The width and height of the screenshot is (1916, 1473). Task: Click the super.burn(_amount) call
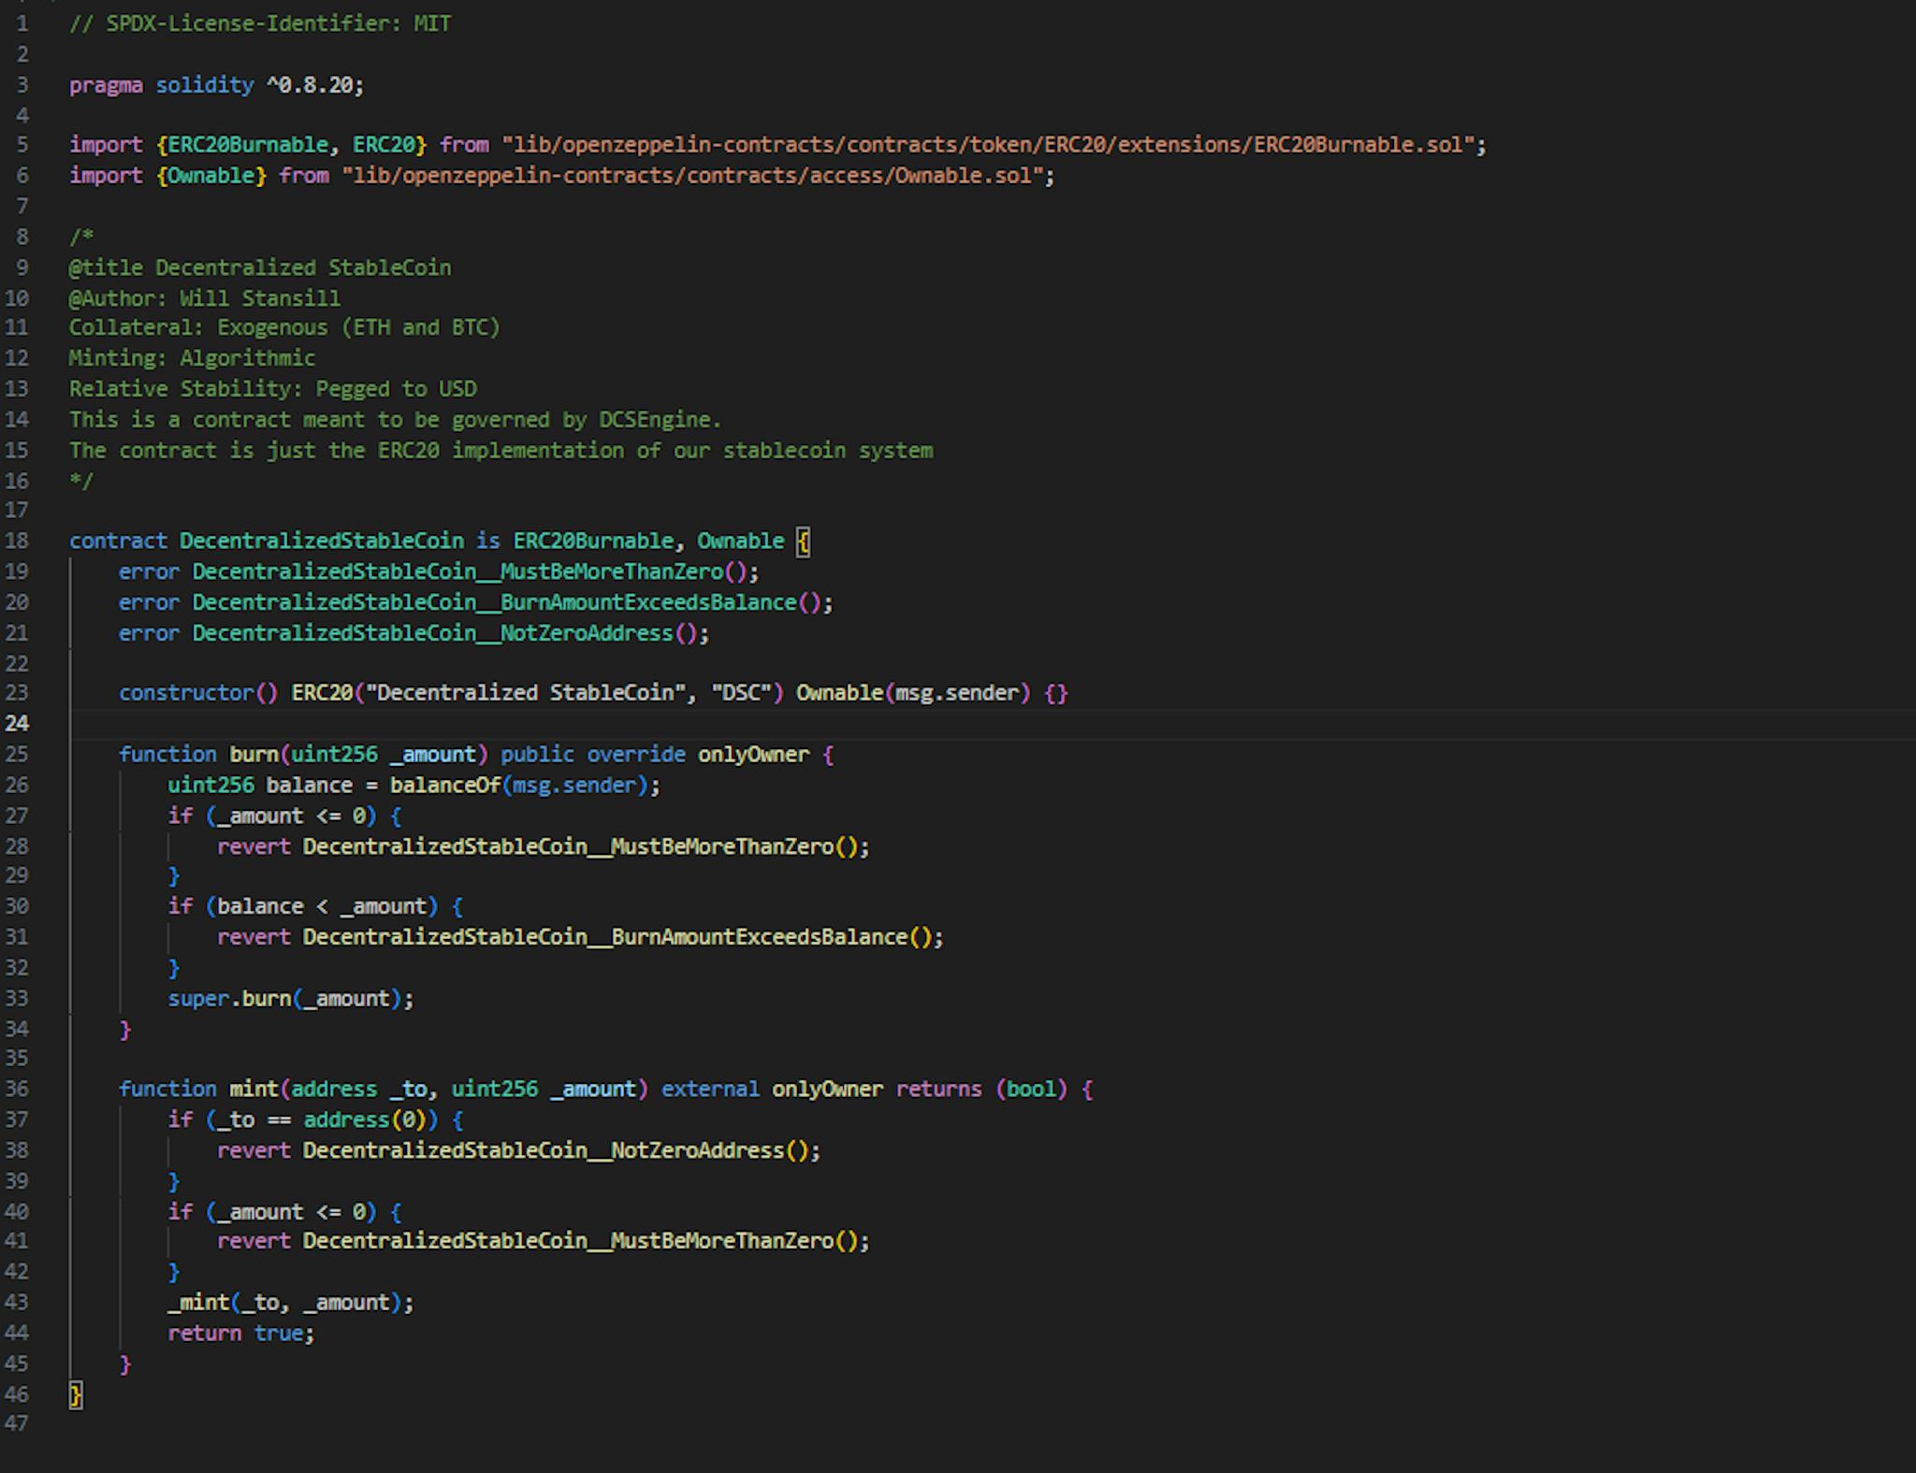point(290,998)
